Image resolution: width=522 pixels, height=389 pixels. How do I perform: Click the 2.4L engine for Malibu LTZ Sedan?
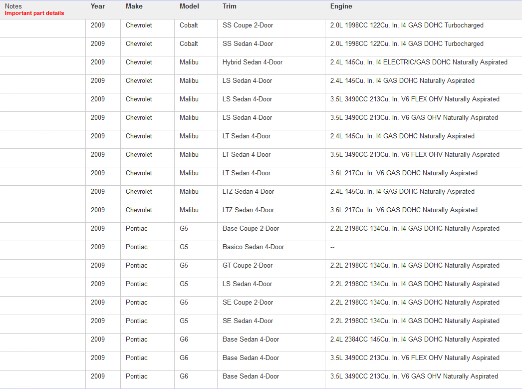[402, 191]
